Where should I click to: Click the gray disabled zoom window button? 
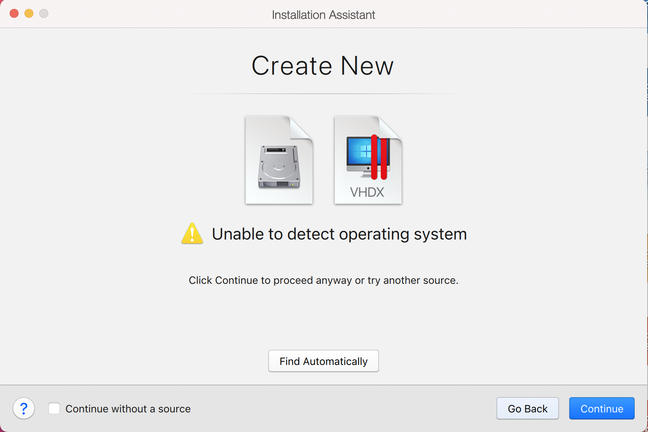click(44, 14)
